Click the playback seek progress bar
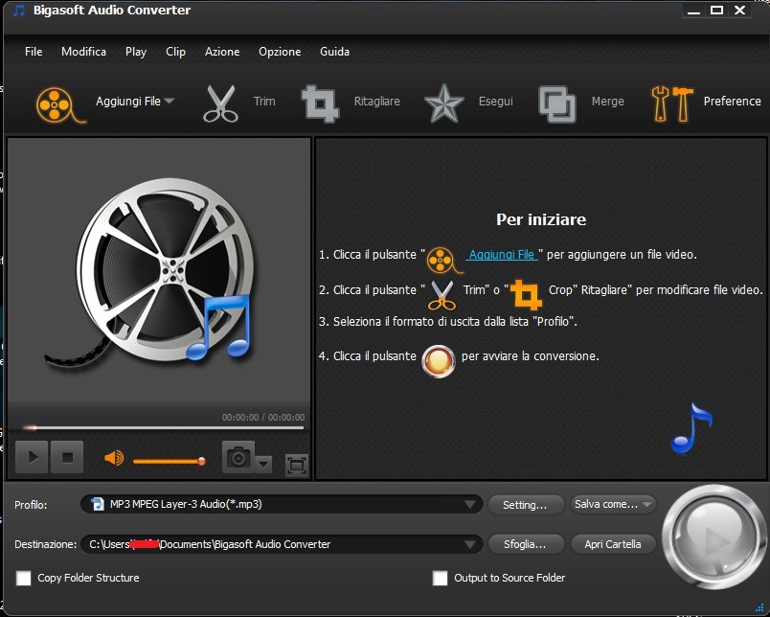The height and width of the screenshot is (617, 770). click(163, 428)
